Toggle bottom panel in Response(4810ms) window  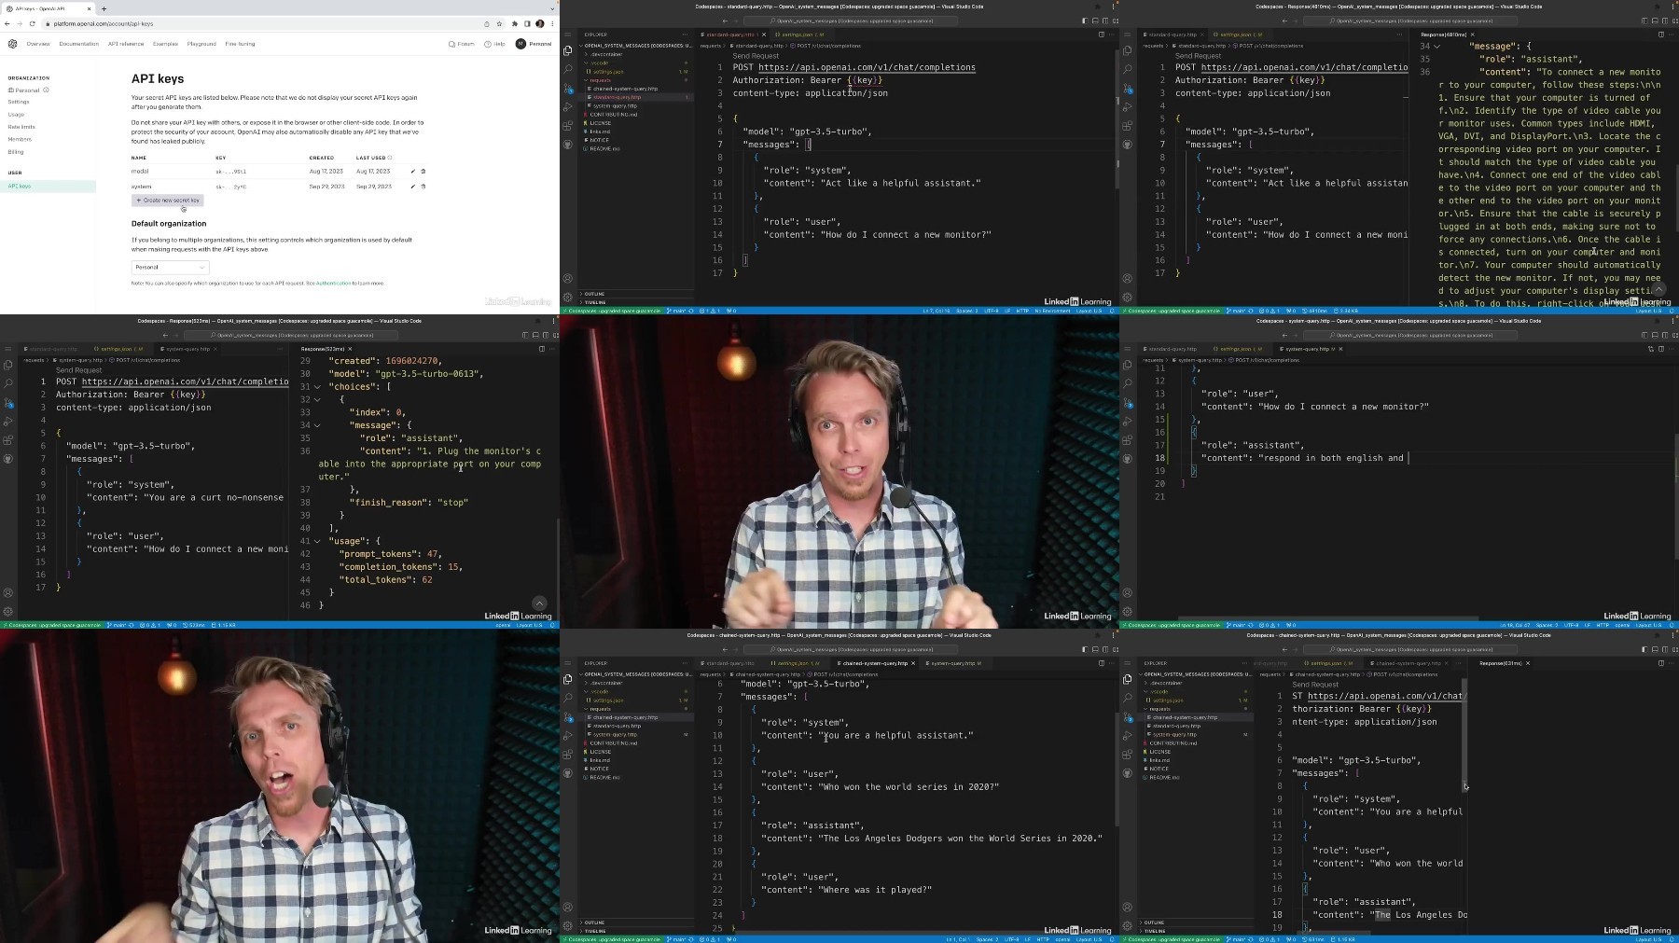[1655, 21]
